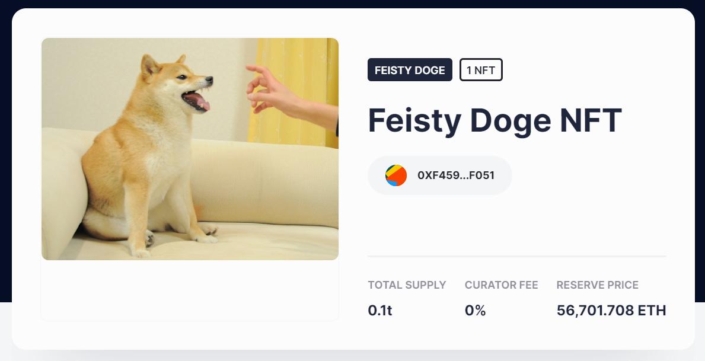Open wallet address 0XF459...F051
The image size is (705, 361).
coord(456,175)
